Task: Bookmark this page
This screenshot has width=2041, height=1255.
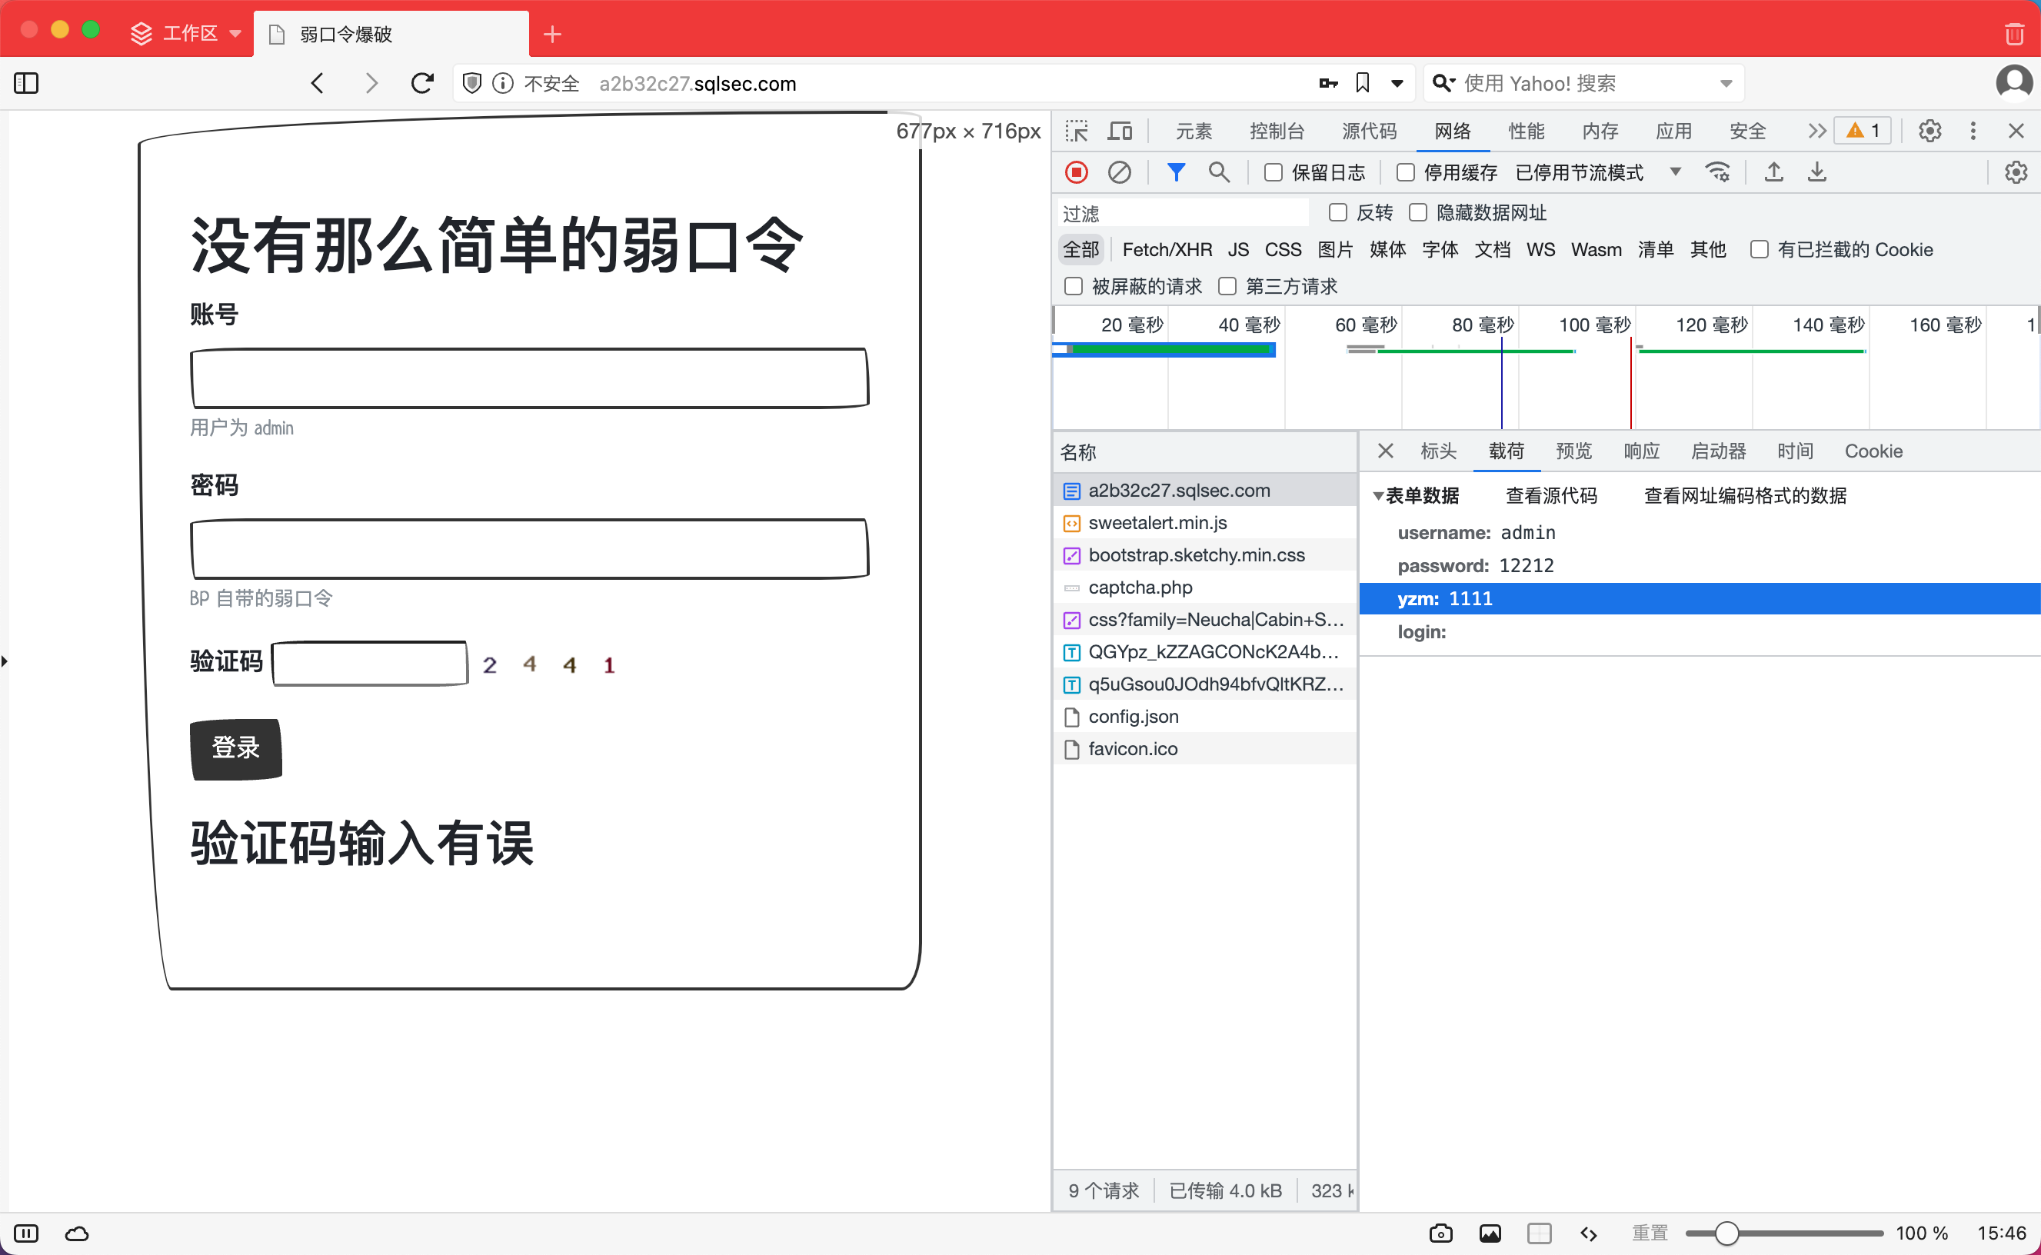Action: click(1362, 83)
